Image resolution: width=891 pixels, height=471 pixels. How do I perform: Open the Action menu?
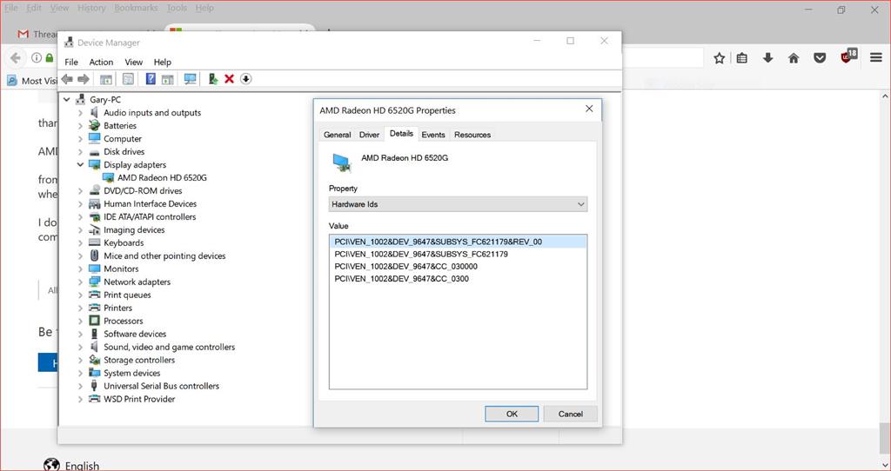101,62
